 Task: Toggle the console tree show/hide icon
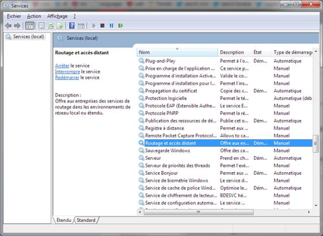30,26
